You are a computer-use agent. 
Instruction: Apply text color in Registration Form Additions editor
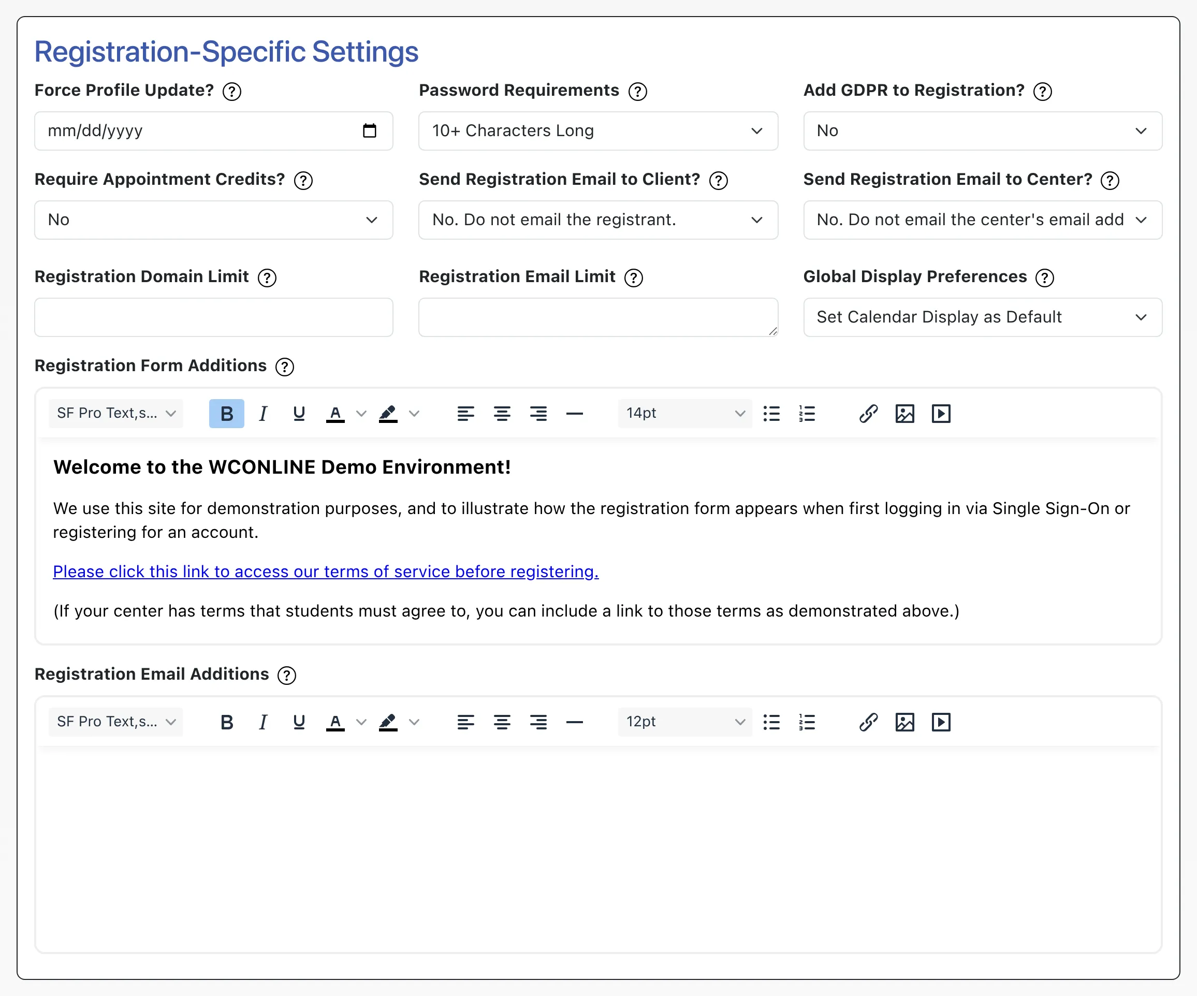(x=335, y=413)
